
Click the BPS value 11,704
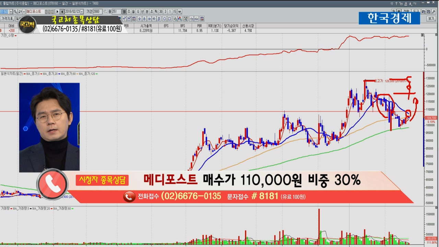click(182, 31)
